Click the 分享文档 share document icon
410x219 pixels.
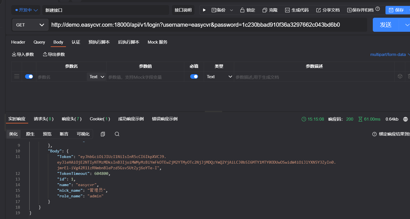[x=318, y=10]
